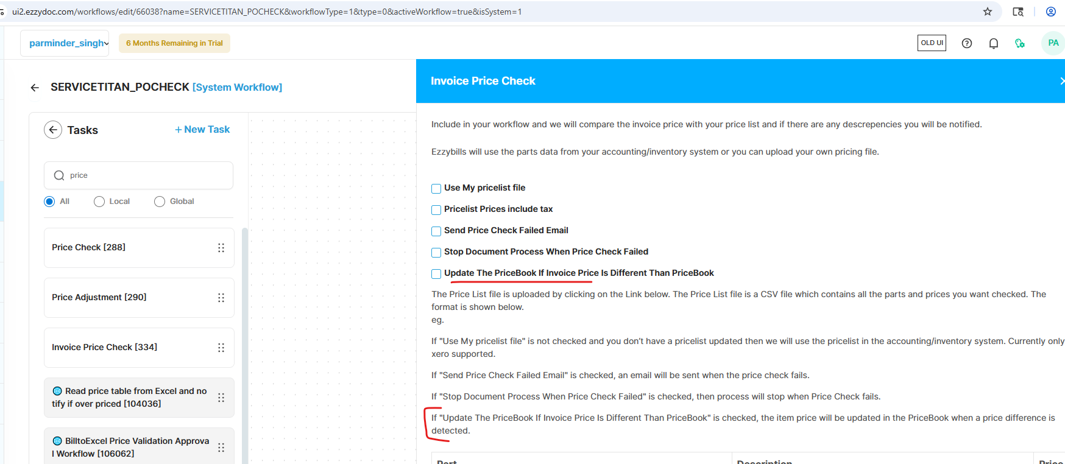Click the Invoice Price Check panel heading

pos(483,81)
